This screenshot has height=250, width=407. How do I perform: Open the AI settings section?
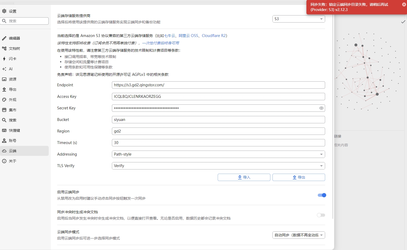[x=11, y=69]
